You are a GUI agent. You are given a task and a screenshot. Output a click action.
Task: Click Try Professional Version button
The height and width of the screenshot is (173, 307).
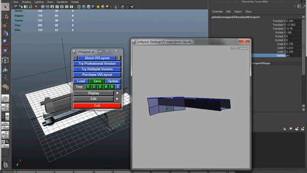(x=97, y=63)
